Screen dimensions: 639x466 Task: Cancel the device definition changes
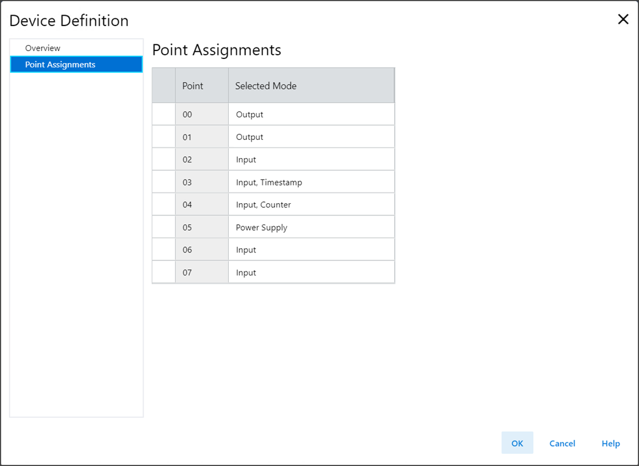click(x=562, y=443)
